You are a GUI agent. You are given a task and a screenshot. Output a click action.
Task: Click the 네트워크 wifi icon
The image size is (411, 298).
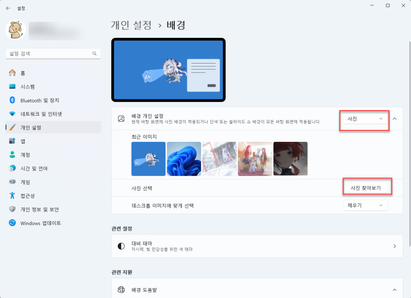pos(12,114)
